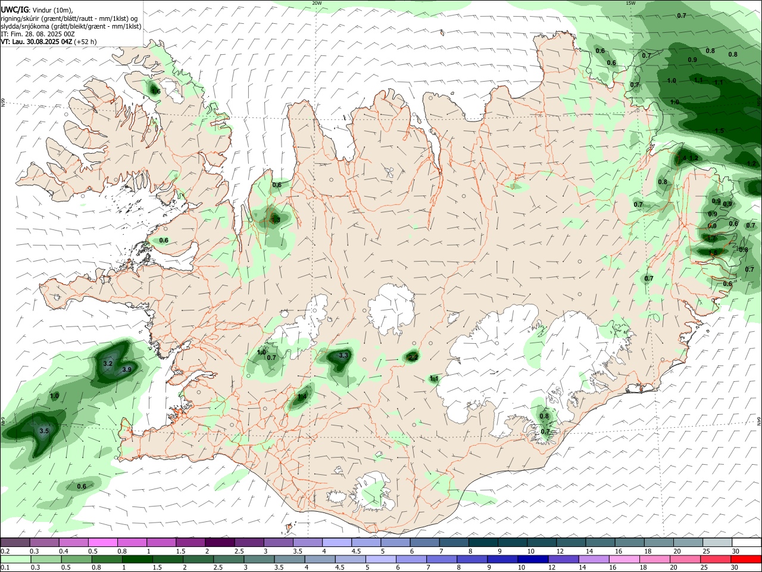Pick the light green 0.3 swatch in rain legend
This screenshot has height=572, width=762.
click(x=46, y=559)
